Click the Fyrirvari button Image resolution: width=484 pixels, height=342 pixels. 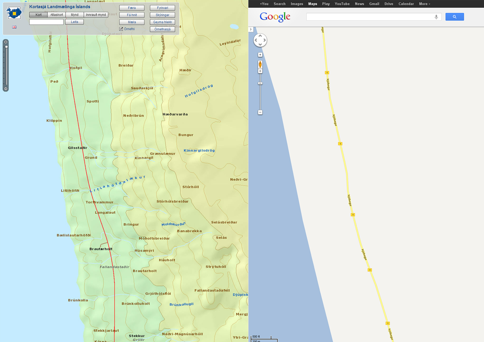[x=163, y=8]
